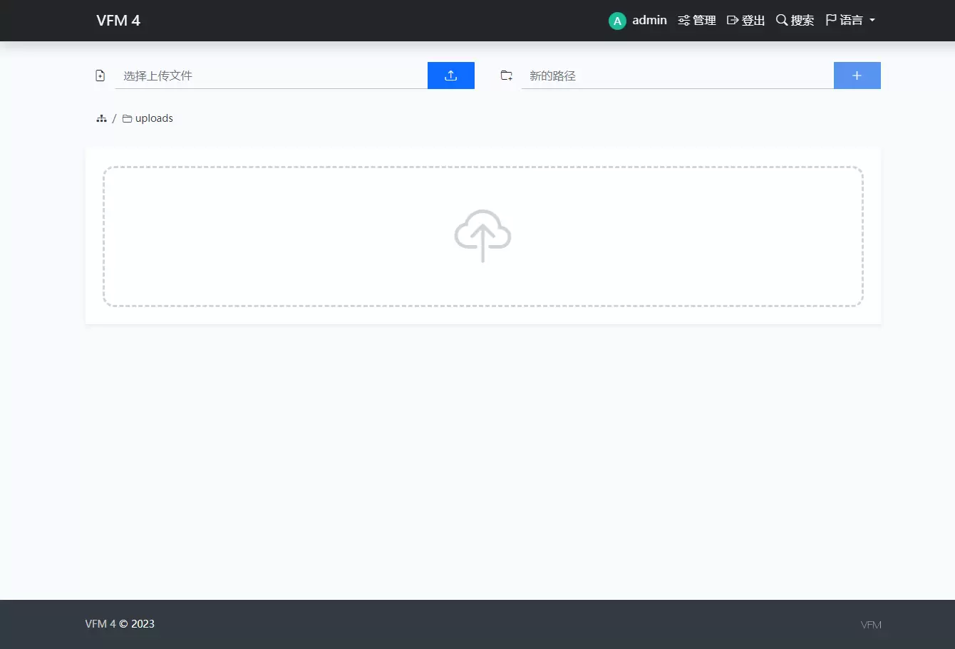Screen dimensions: 955x649
Task: Focus the 新的路径 new folder input
Action: click(x=678, y=76)
